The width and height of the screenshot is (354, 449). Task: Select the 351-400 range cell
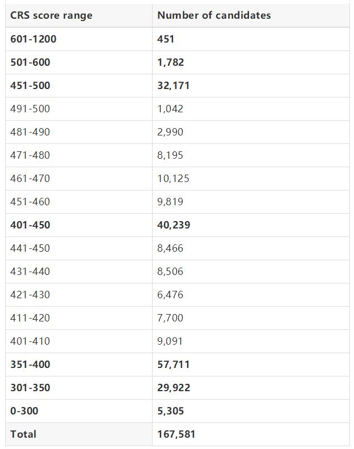(30, 365)
